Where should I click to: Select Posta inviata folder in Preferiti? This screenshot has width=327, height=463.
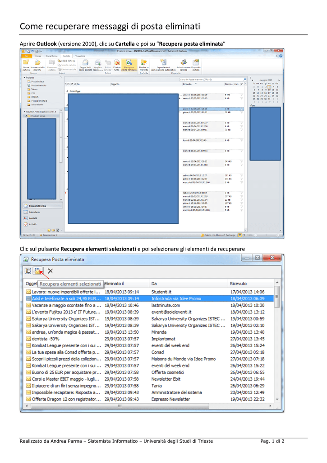pos(35,81)
